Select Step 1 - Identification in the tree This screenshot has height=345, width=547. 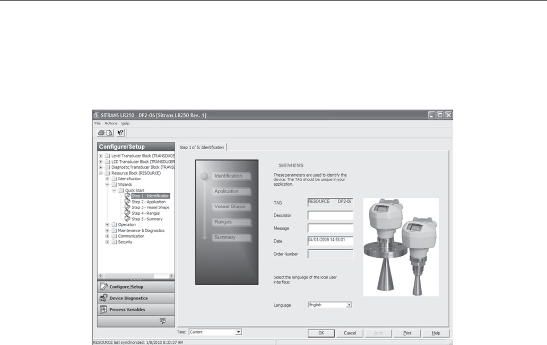(x=150, y=196)
